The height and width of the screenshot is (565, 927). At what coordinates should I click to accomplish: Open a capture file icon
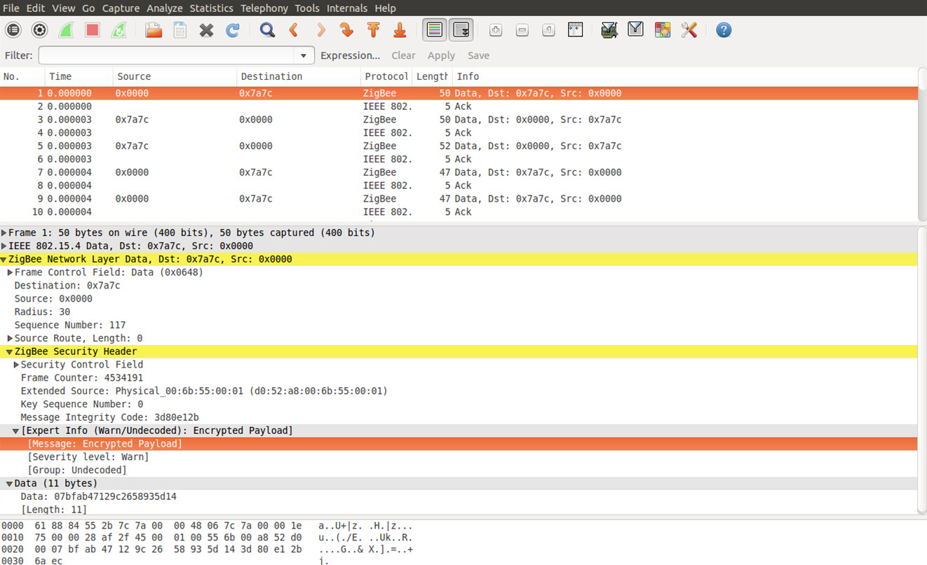[154, 30]
